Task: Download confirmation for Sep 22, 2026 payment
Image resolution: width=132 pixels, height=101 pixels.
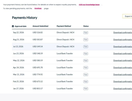Action: [123, 33]
